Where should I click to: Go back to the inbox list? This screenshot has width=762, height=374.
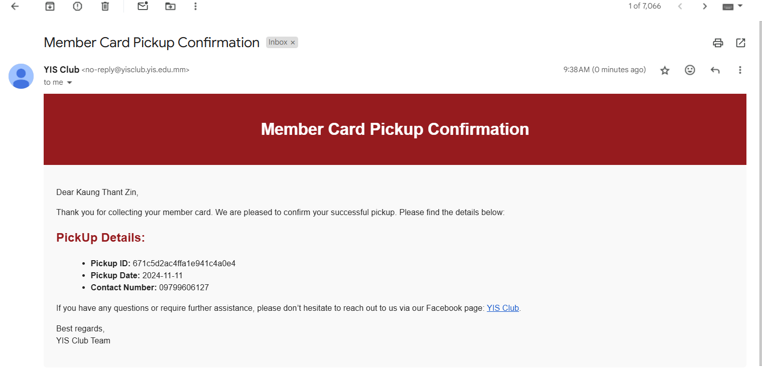pos(15,7)
